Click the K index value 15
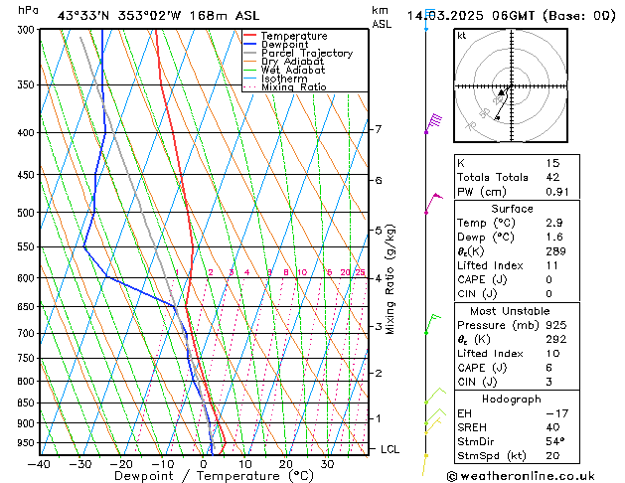The height and width of the screenshot is (483, 625). point(552,163)
